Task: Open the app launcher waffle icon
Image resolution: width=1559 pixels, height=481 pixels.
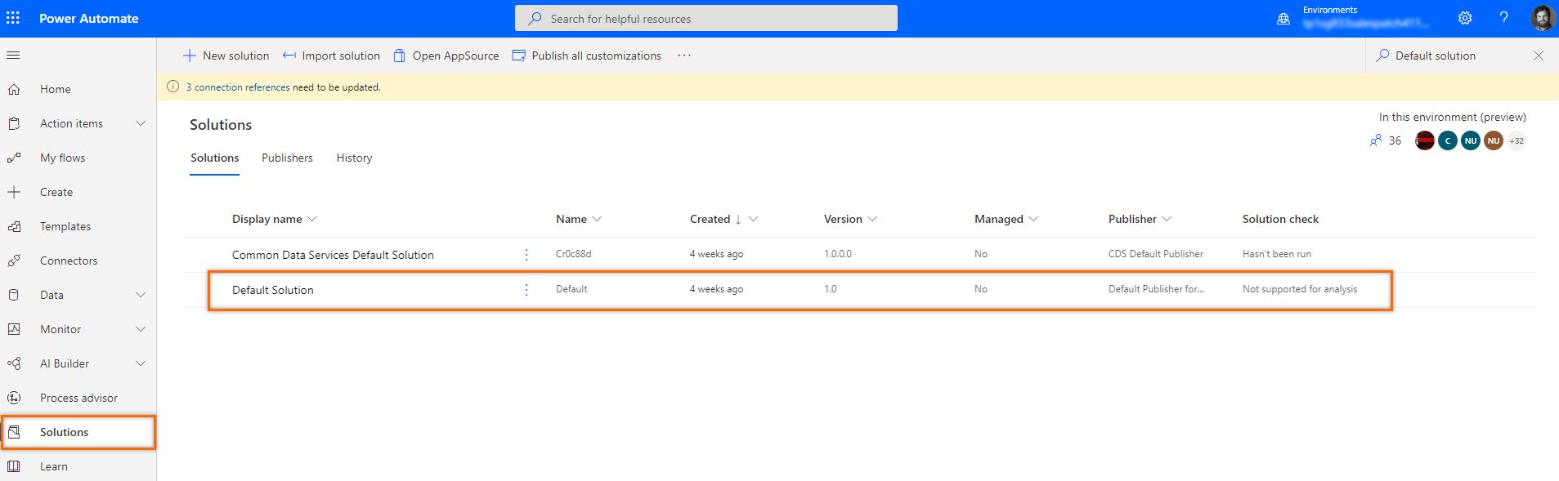Action: pyautogui.click(x=13, y=18)
